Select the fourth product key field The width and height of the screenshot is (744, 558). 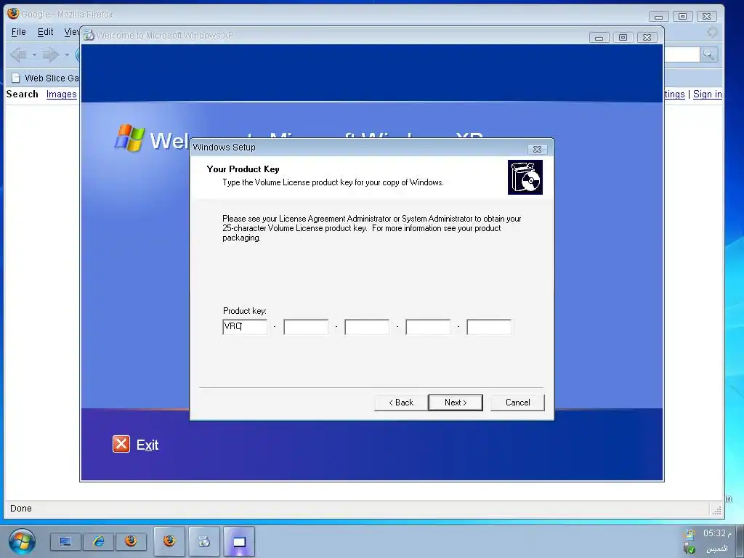(428, 326)
